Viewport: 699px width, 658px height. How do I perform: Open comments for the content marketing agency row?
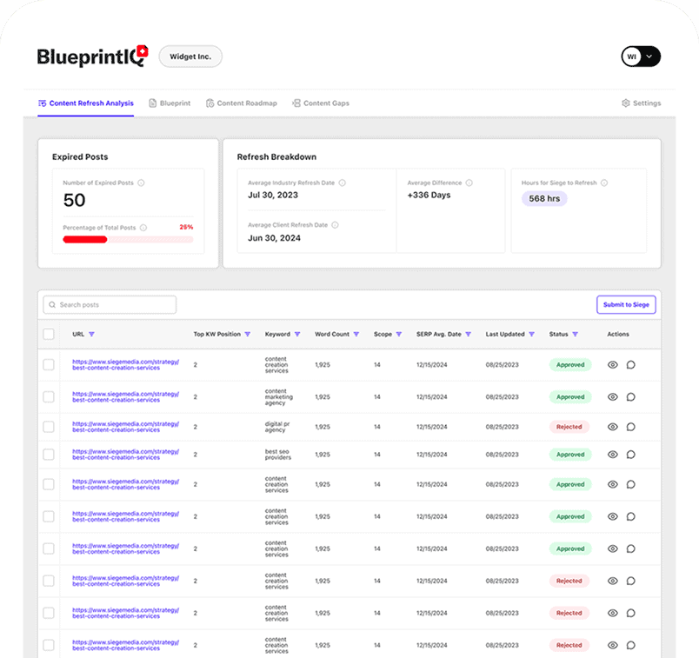point(631,396)
